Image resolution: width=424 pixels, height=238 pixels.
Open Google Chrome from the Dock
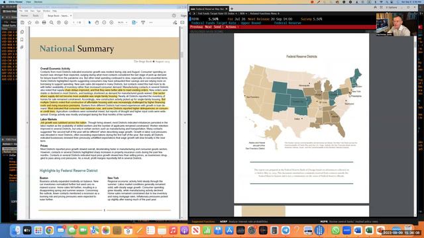50,230
